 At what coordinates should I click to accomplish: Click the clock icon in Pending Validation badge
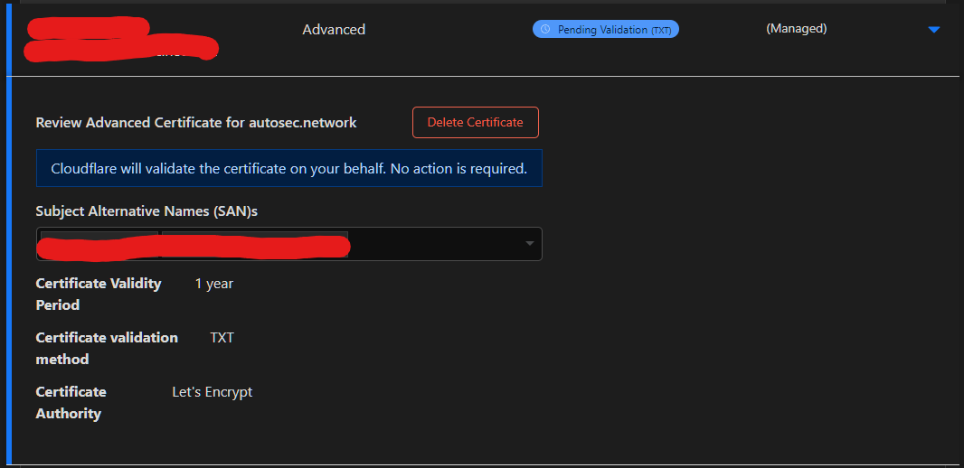(x=544, y=30)
